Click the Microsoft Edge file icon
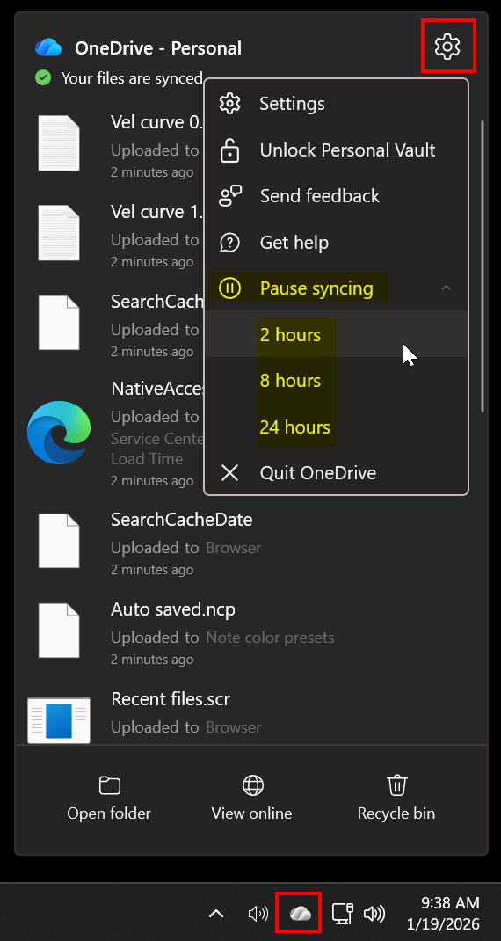Image resolution: width=501 pixels, height=941 pixels. (x=59, y=433)
